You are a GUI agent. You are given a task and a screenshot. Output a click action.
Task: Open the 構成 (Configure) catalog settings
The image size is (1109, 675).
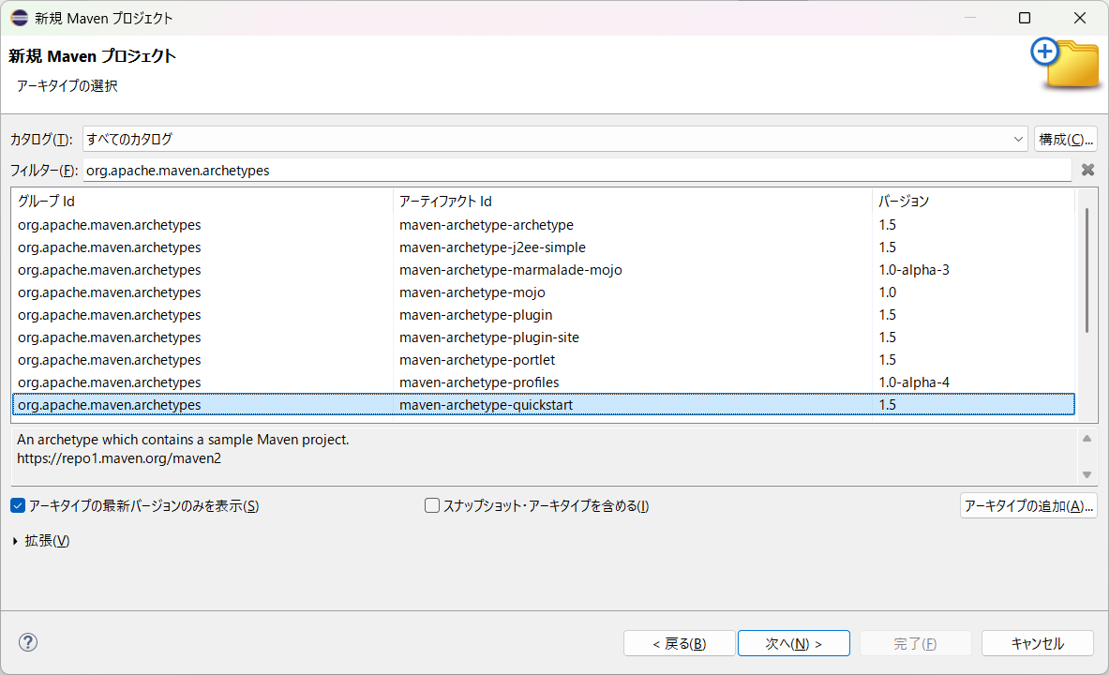pyautogui.click(x=1065, y=139)
